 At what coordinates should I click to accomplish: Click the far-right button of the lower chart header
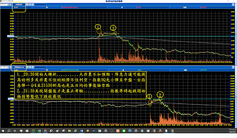(233, 67)
